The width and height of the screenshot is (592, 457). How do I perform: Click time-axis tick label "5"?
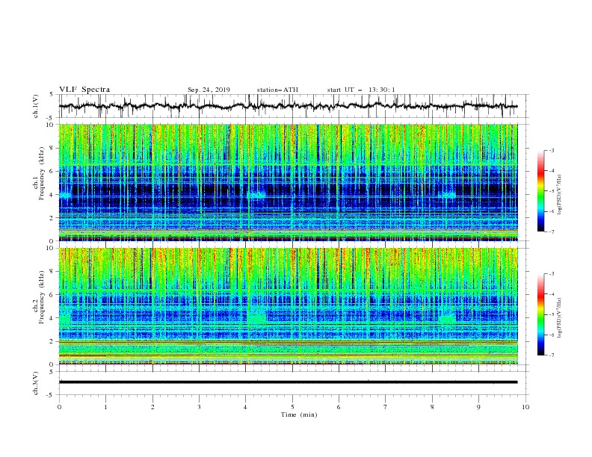[292, 407]
